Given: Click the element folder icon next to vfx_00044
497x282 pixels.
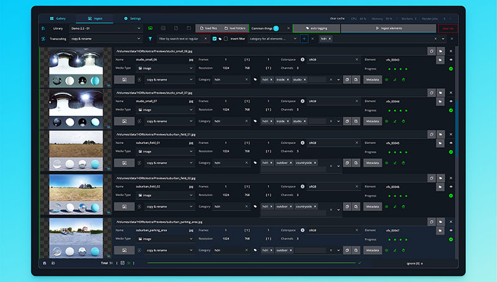Looking at the screenshot, I should (x=440, y=101).
